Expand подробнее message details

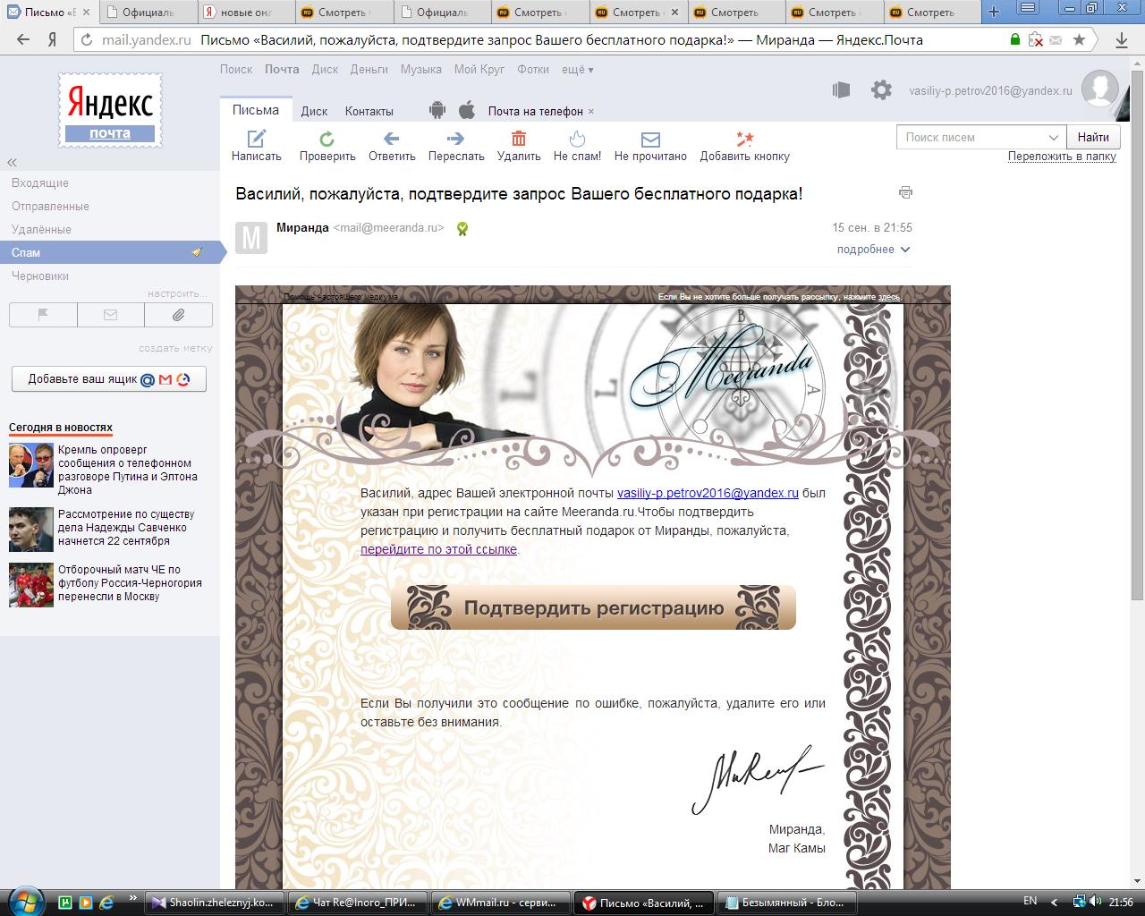873,250
